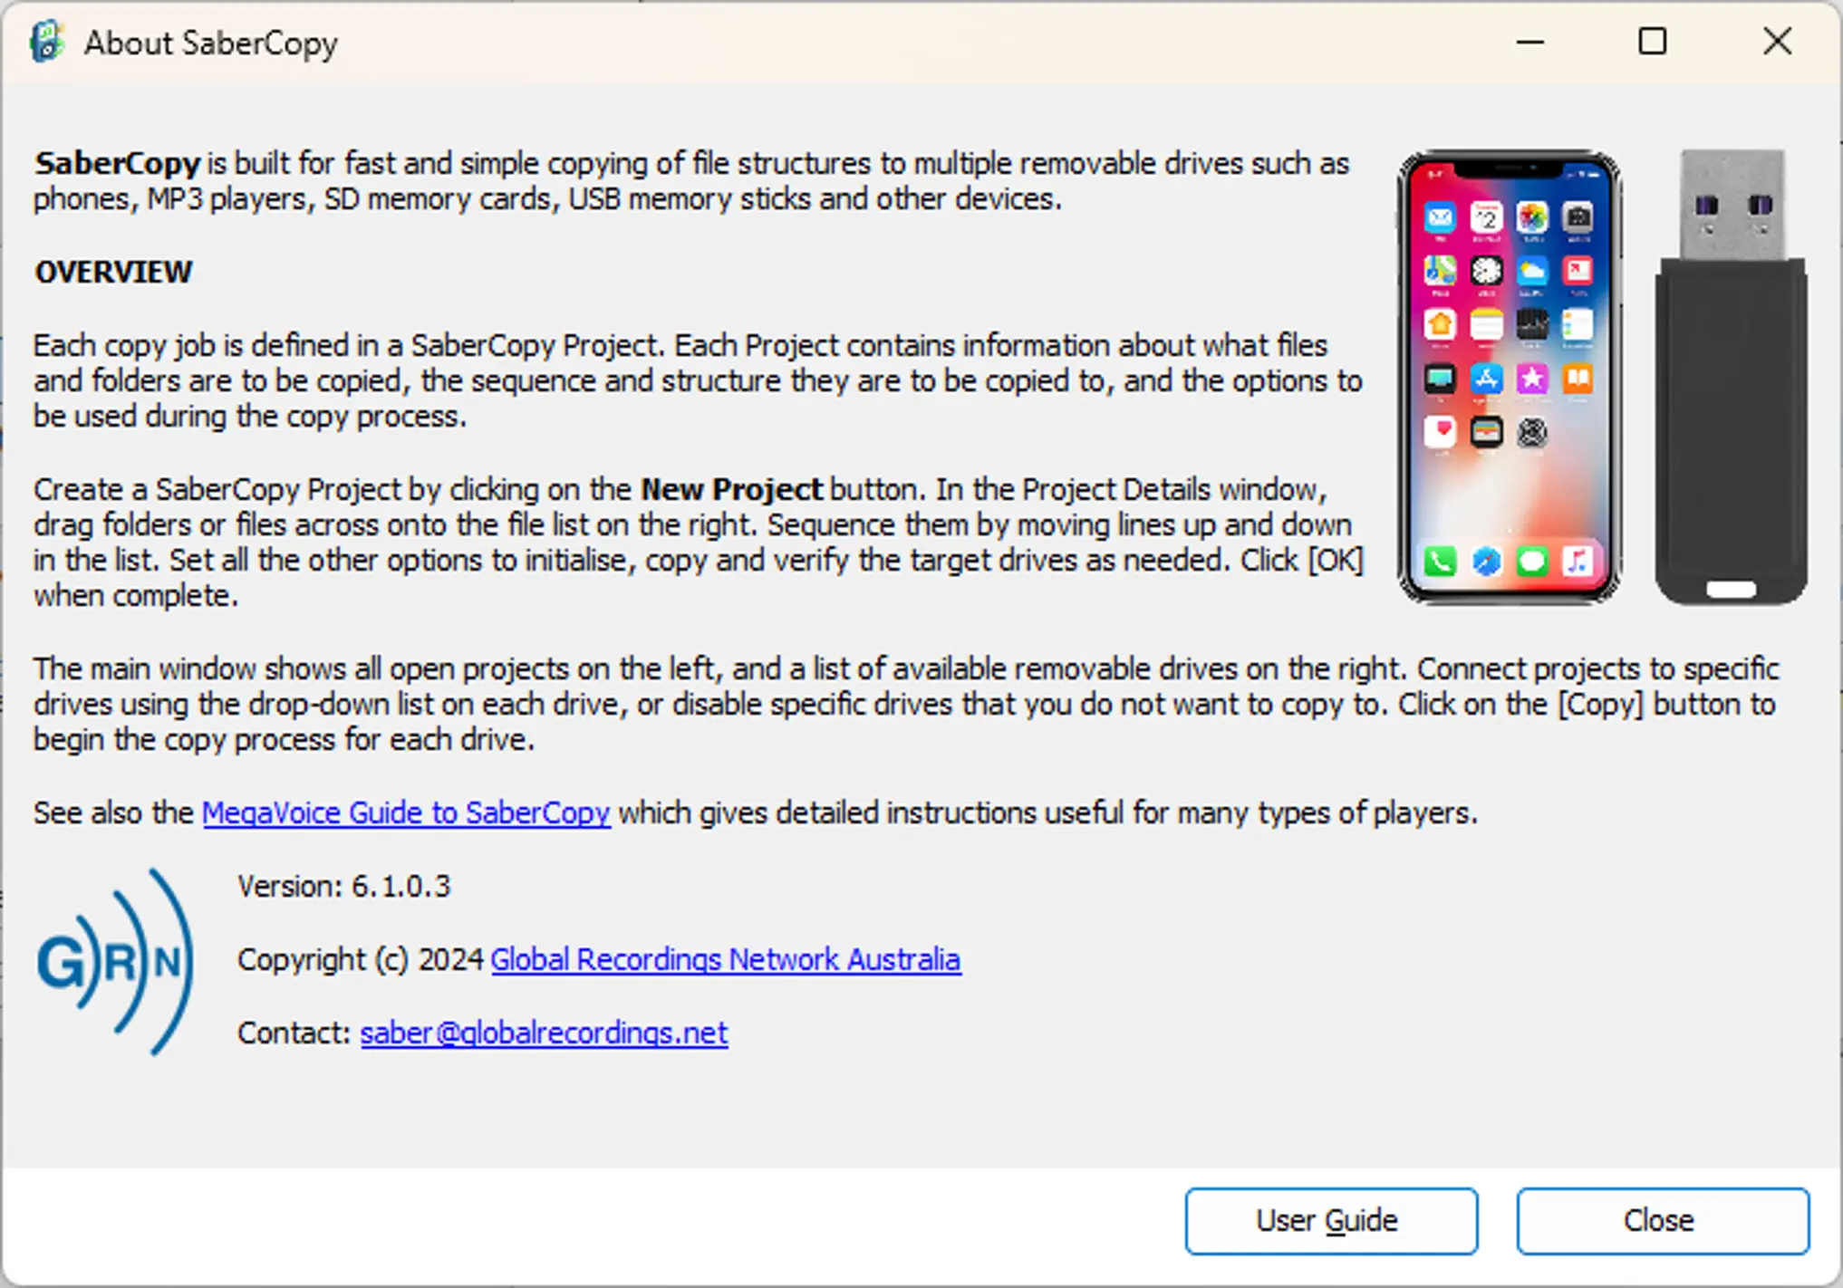The width and height of the screenshot is (1843, 1288).
Task: Click the GRN logo image
Action: point(114,962)
